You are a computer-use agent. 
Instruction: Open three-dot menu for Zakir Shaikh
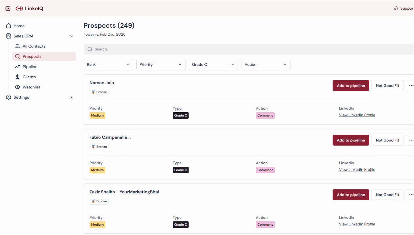click(x=411, y=195)
